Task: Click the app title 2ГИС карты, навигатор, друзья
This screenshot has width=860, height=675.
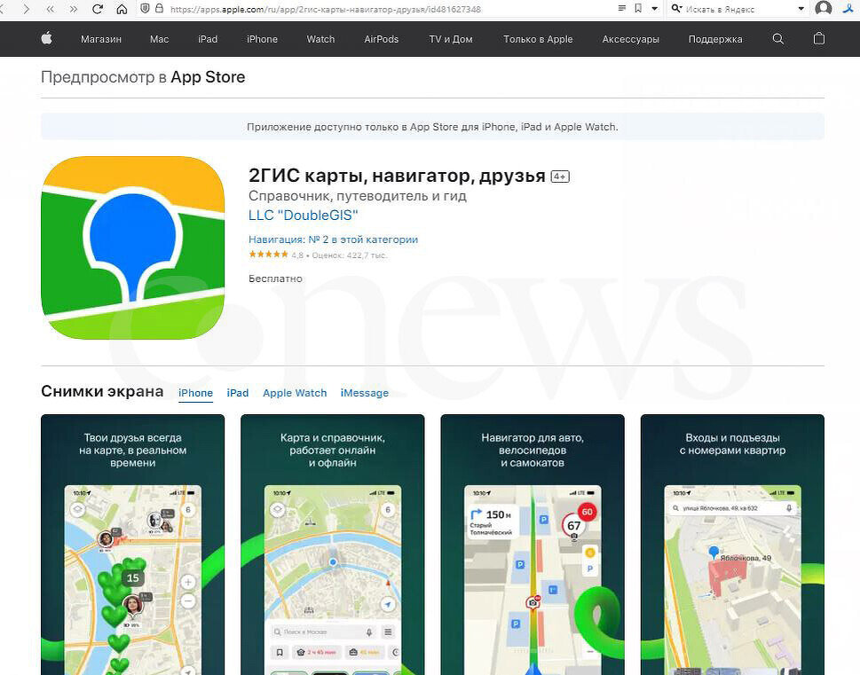Action: (397, 176)
